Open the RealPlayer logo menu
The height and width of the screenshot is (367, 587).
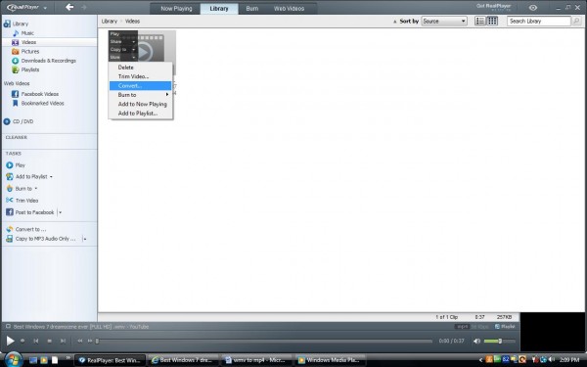click(26, 8)
